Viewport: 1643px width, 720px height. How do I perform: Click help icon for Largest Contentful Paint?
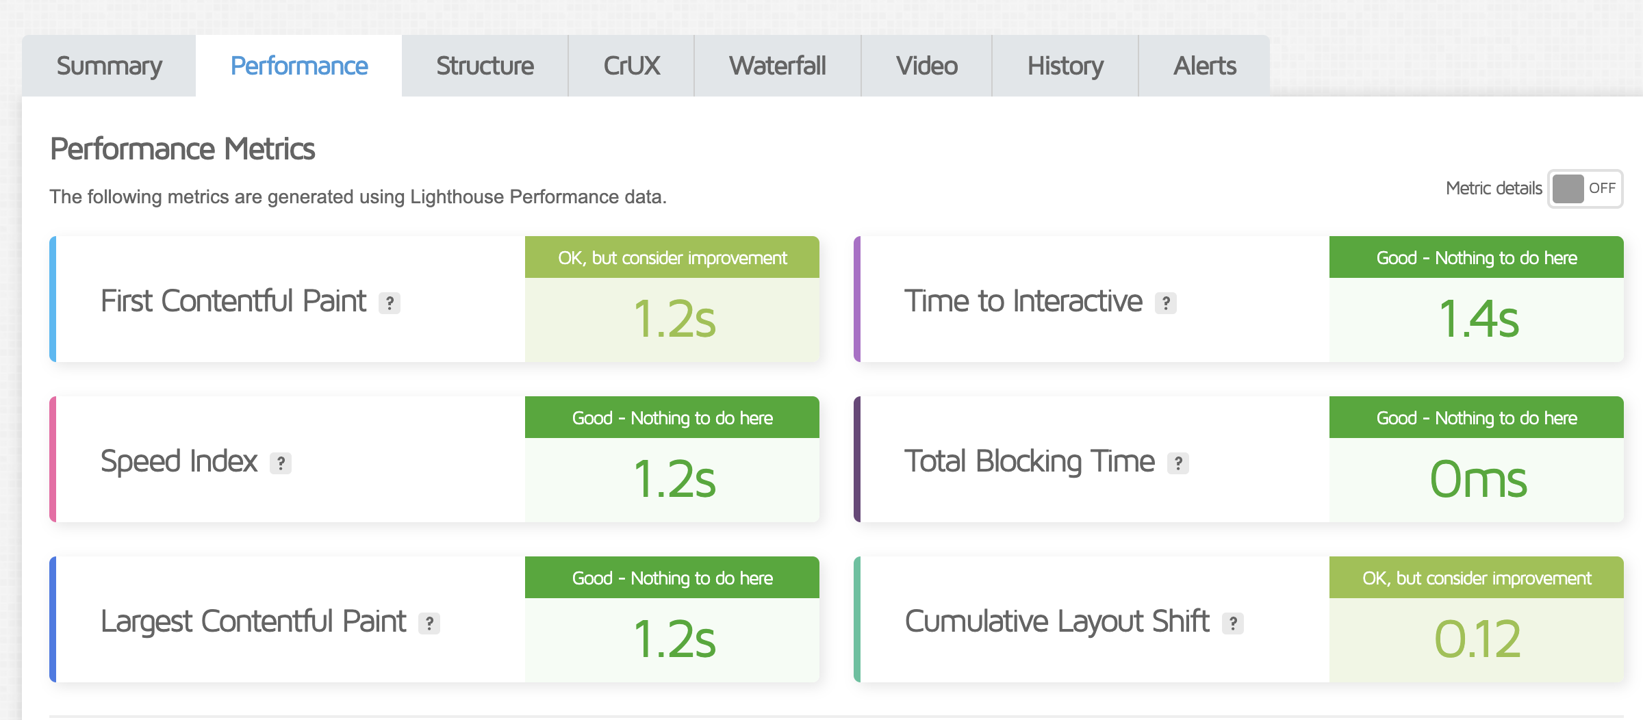(x=429, y=623)
